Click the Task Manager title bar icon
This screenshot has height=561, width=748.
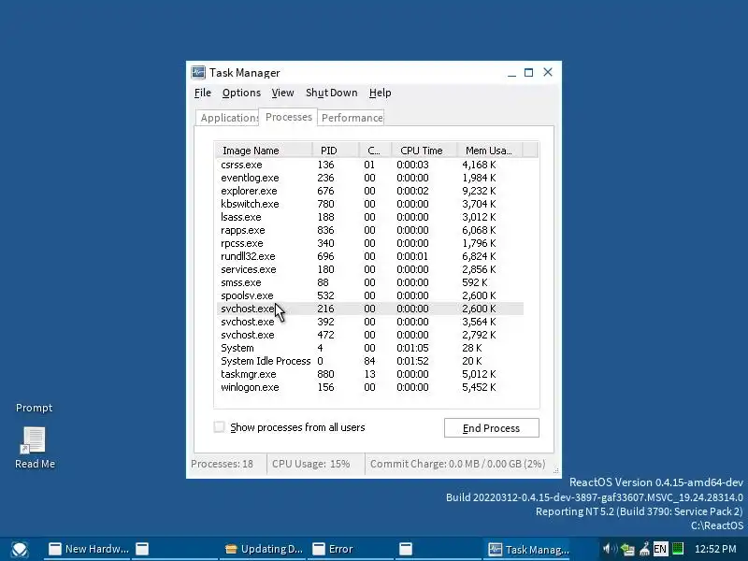pos(198,73)
